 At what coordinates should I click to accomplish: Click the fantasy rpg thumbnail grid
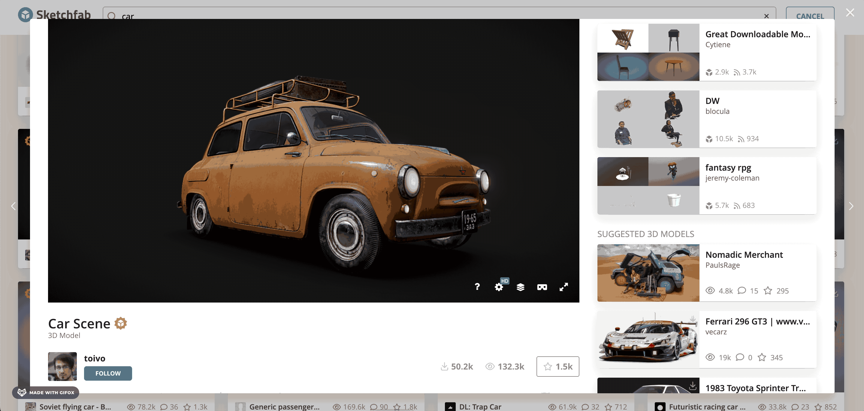pos(648,186)
